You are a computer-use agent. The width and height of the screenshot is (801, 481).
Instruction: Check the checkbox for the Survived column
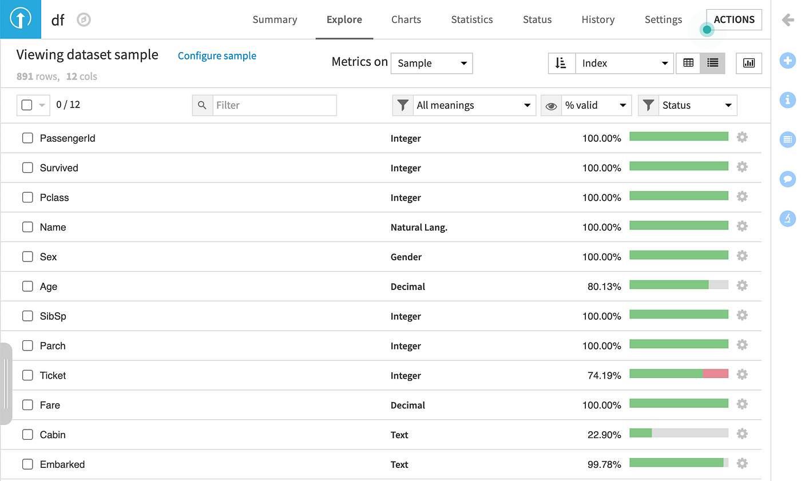(27, 168)
